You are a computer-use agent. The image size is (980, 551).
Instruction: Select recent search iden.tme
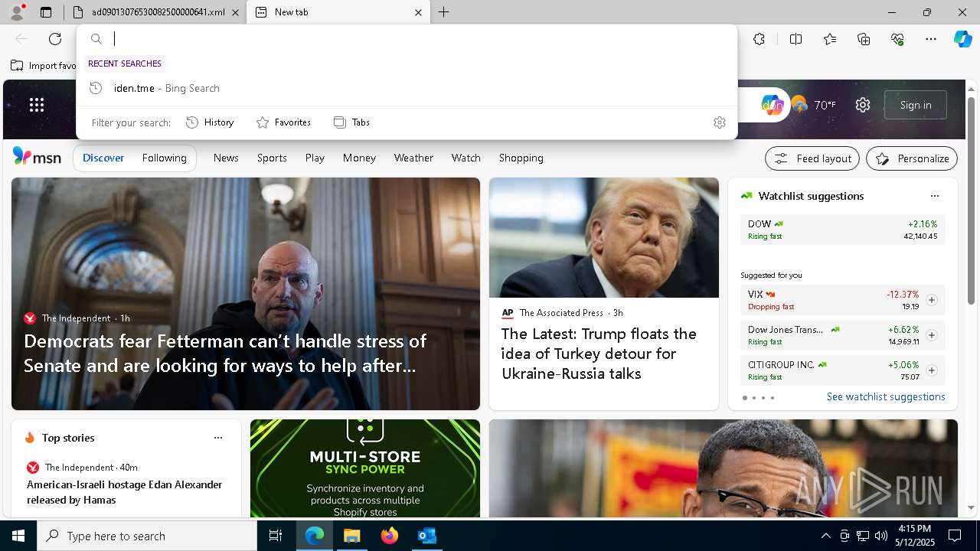[406, 88]
